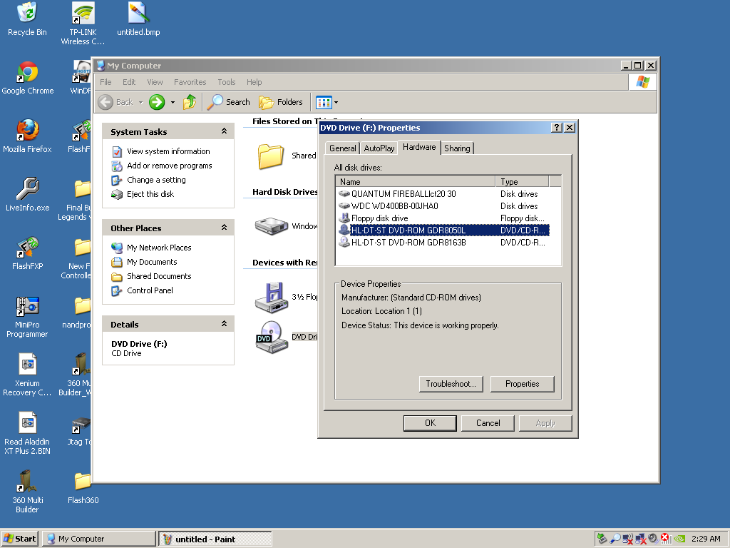Open the Tools menu
730x548 pixels.
227,82
